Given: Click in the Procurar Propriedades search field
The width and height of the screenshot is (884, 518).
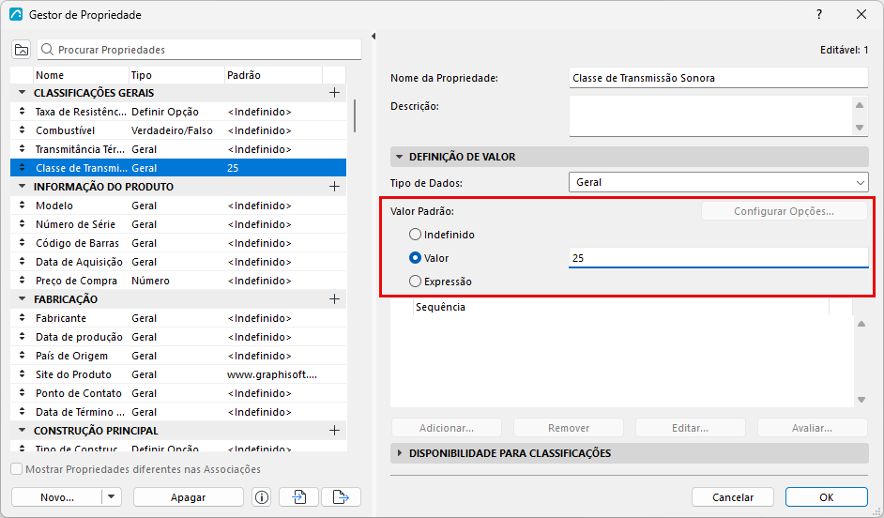Looking at the screenshot, I should pyautogui.click(x=199, y=50).
